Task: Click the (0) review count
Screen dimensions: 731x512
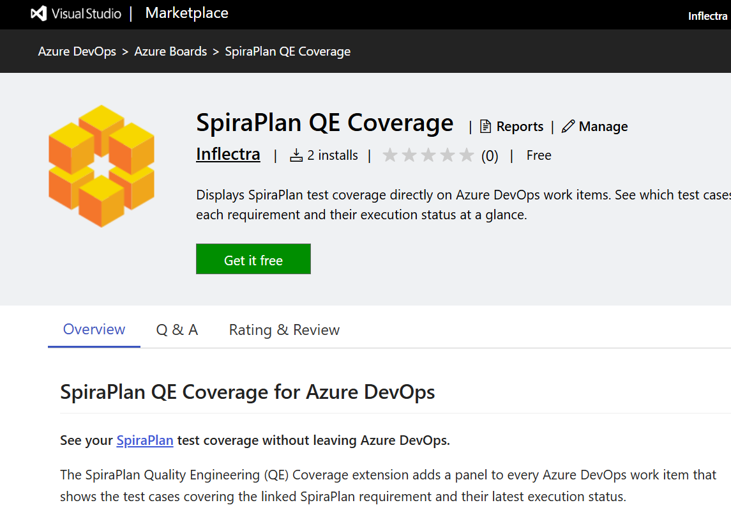Action: (x=490, y=156)
